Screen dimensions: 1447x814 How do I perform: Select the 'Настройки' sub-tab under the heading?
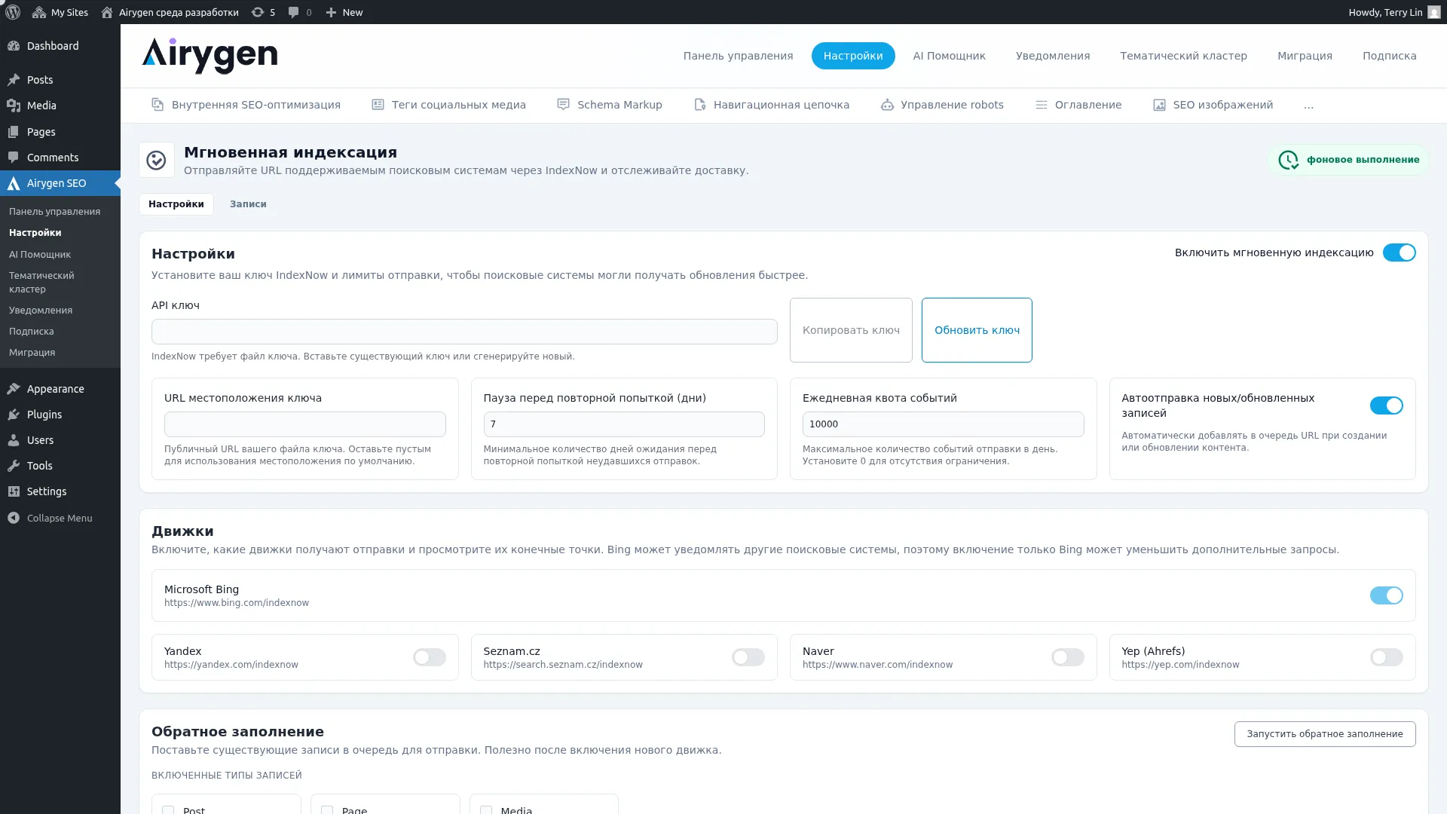176,204
